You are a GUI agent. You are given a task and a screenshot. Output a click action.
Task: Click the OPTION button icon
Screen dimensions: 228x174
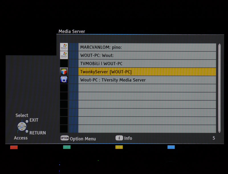65,138
